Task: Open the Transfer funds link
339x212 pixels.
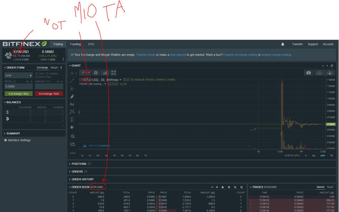Action: coord(146,55)
